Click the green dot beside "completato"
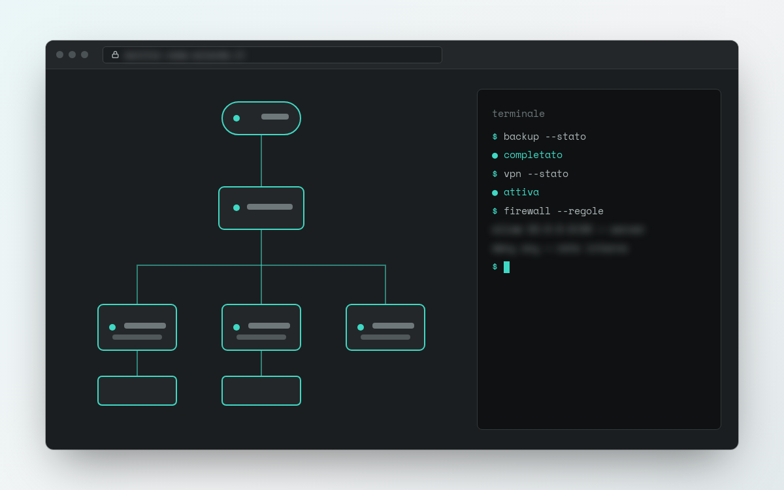Screen dimensions: 784x490 tap(495, 155)
